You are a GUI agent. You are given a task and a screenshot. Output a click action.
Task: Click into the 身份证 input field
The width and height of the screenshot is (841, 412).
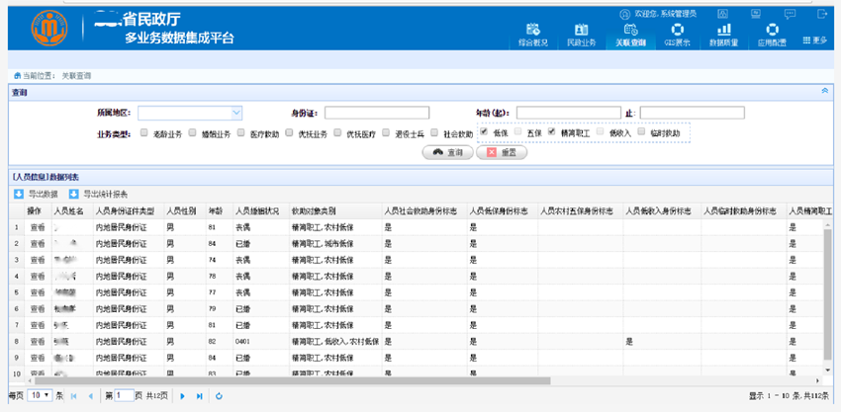click(376, 113)
